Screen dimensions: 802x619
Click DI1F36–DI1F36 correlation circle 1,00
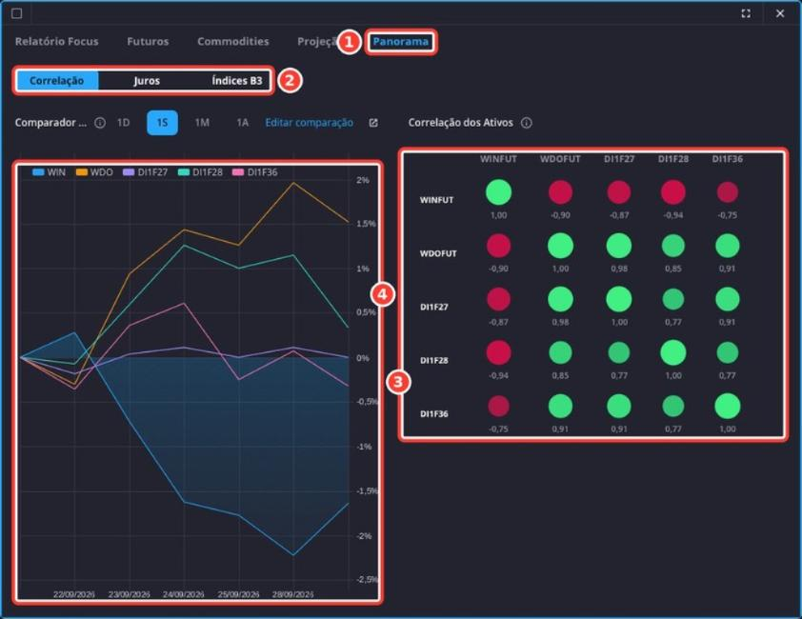(x=728, y=407)
